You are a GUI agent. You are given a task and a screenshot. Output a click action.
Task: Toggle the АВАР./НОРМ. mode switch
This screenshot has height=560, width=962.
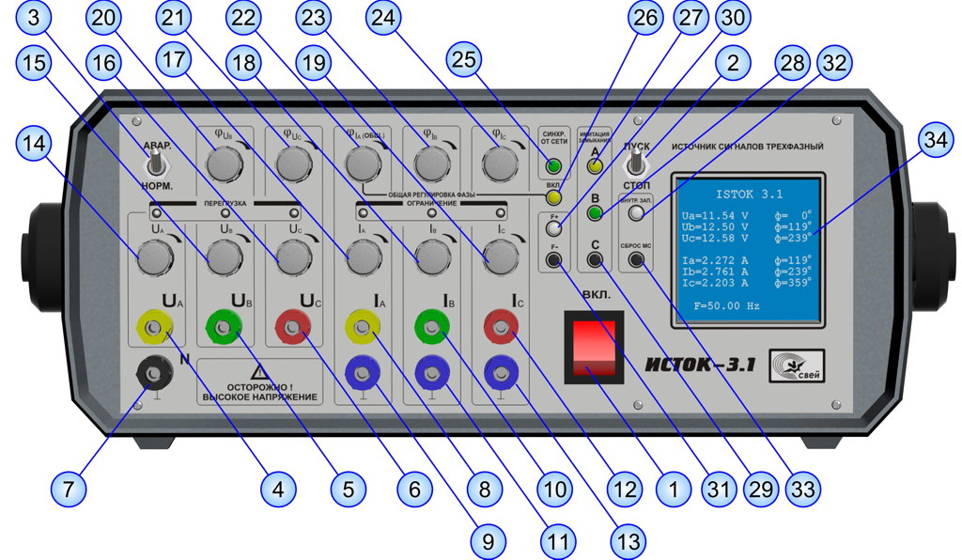156,165
